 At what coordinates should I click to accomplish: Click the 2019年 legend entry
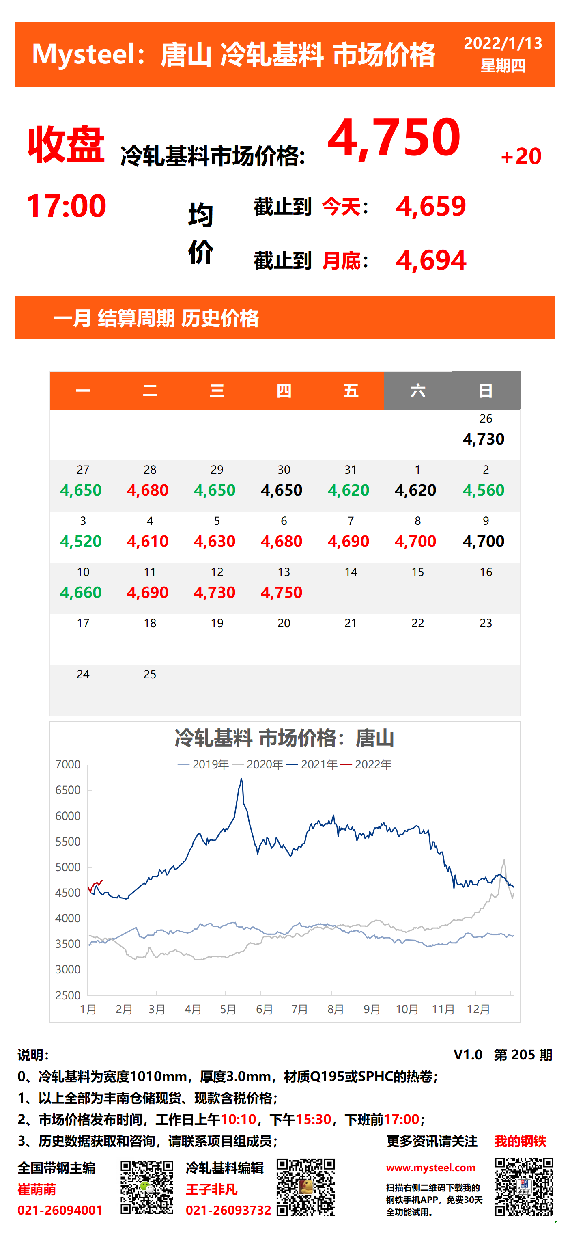tap(204, 764)
